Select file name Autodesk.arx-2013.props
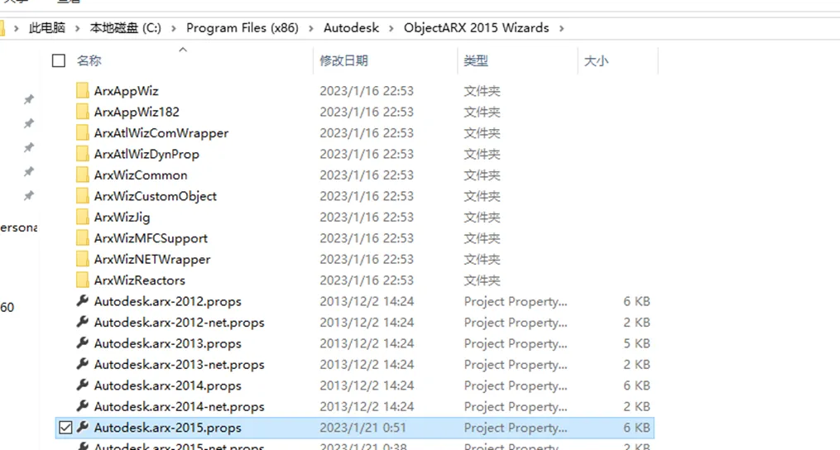 [x=168, y=342]
